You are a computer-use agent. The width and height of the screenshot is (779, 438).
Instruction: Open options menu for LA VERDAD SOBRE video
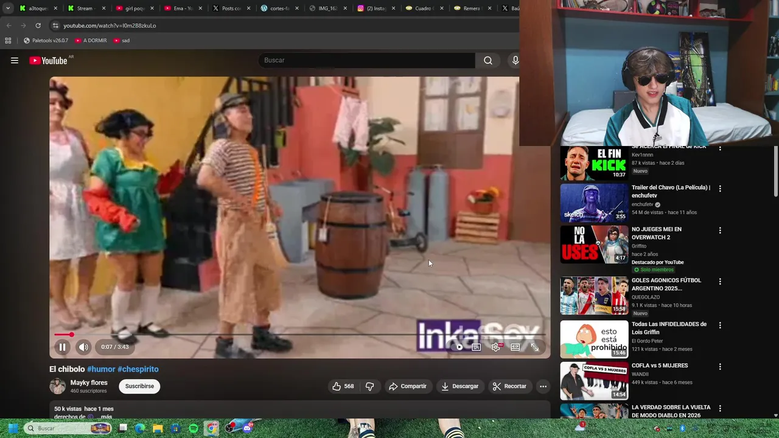pyautogui.click(x=720, y=408)
